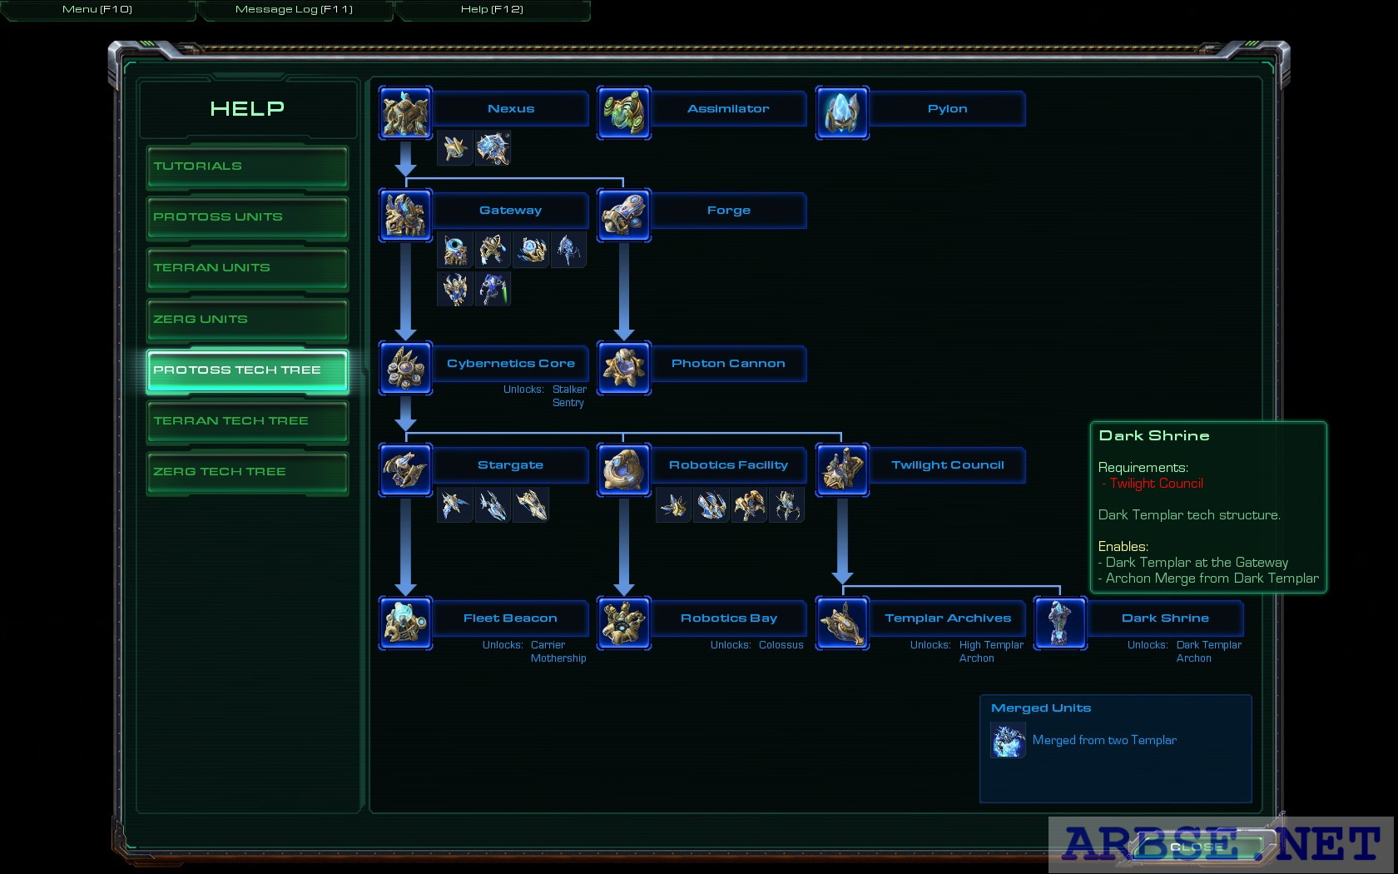Select the Immortal icon under Robotics Facility
Screen dimensions: 1398x874
(x=749, y=504)
